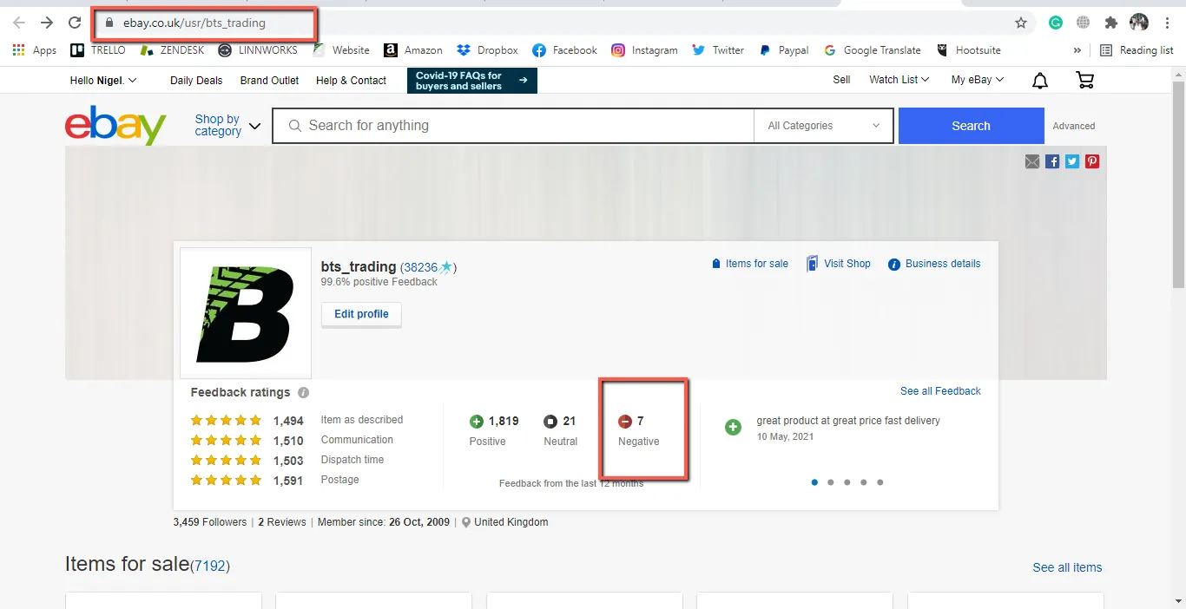Open the Grammarly extension icon

coord(1056,23)
